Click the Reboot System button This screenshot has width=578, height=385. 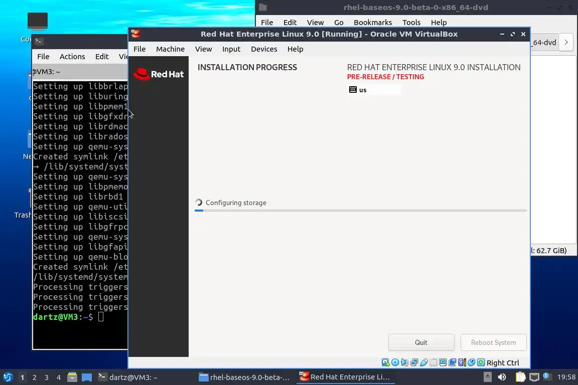click(x=493, y=342)
